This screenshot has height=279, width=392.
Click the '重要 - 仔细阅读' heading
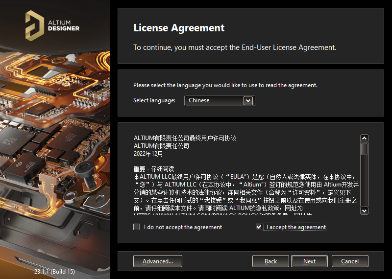click(154, 169)
